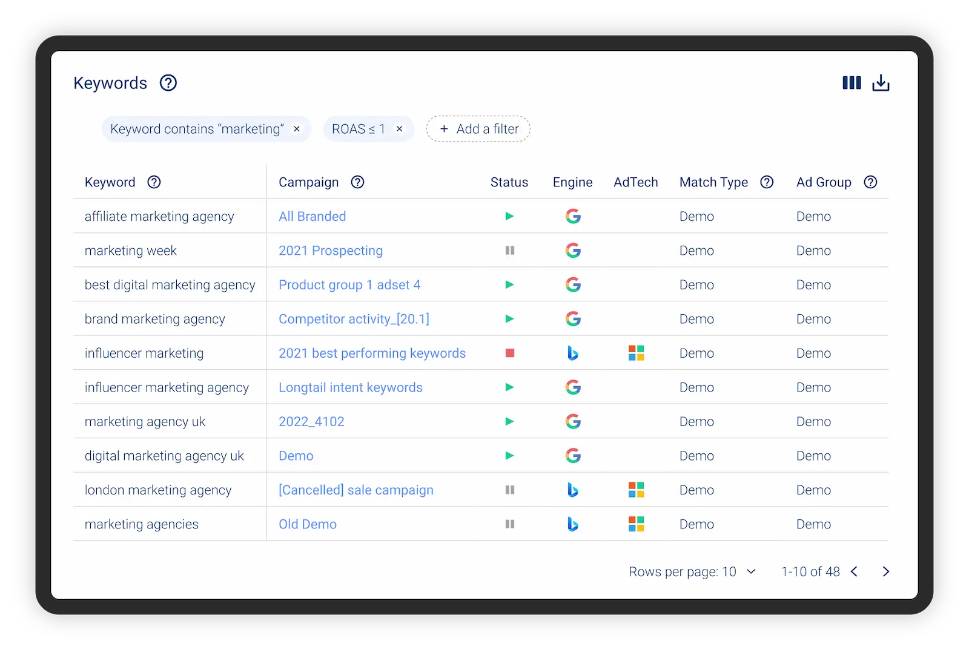Click active status icon in Longtail intent keywords row

point(509,387)
